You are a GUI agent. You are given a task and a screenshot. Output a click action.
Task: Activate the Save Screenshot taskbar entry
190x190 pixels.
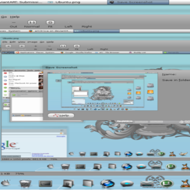[138, 2]
